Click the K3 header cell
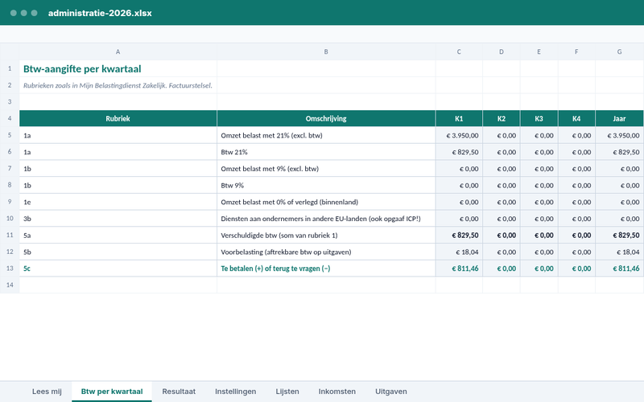The width and height of the screenshot is (644, 402). (x=539, y=118)
